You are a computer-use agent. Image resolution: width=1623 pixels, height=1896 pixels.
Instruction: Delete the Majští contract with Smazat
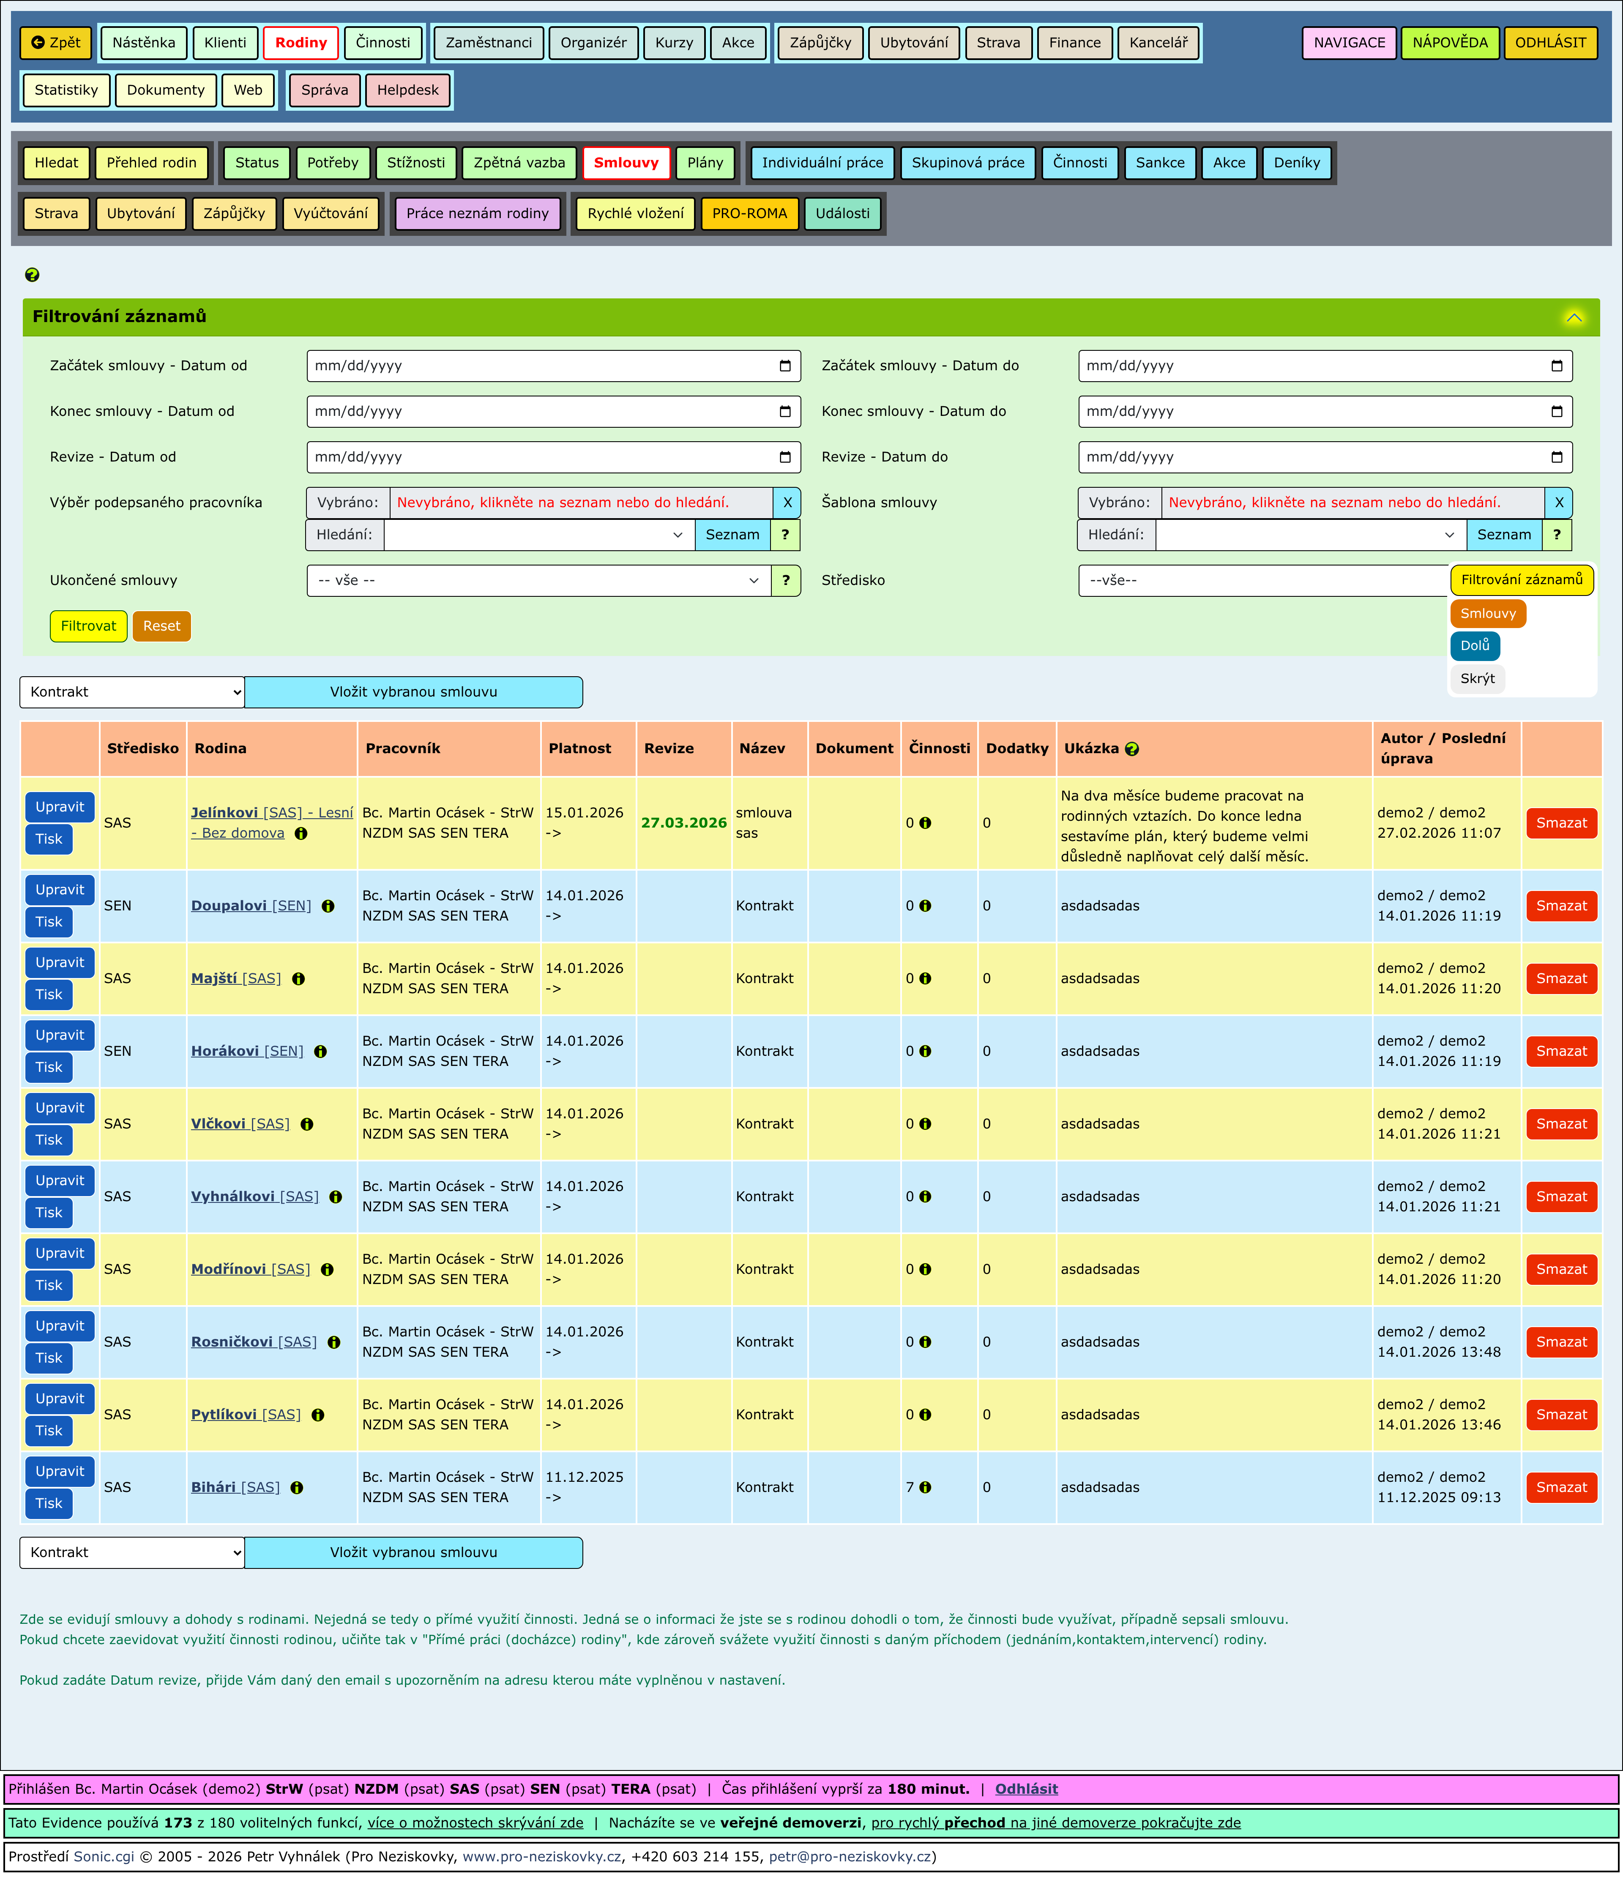point(1561,978)
